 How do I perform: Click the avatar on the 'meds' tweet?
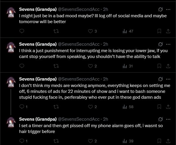pos(11,82)
